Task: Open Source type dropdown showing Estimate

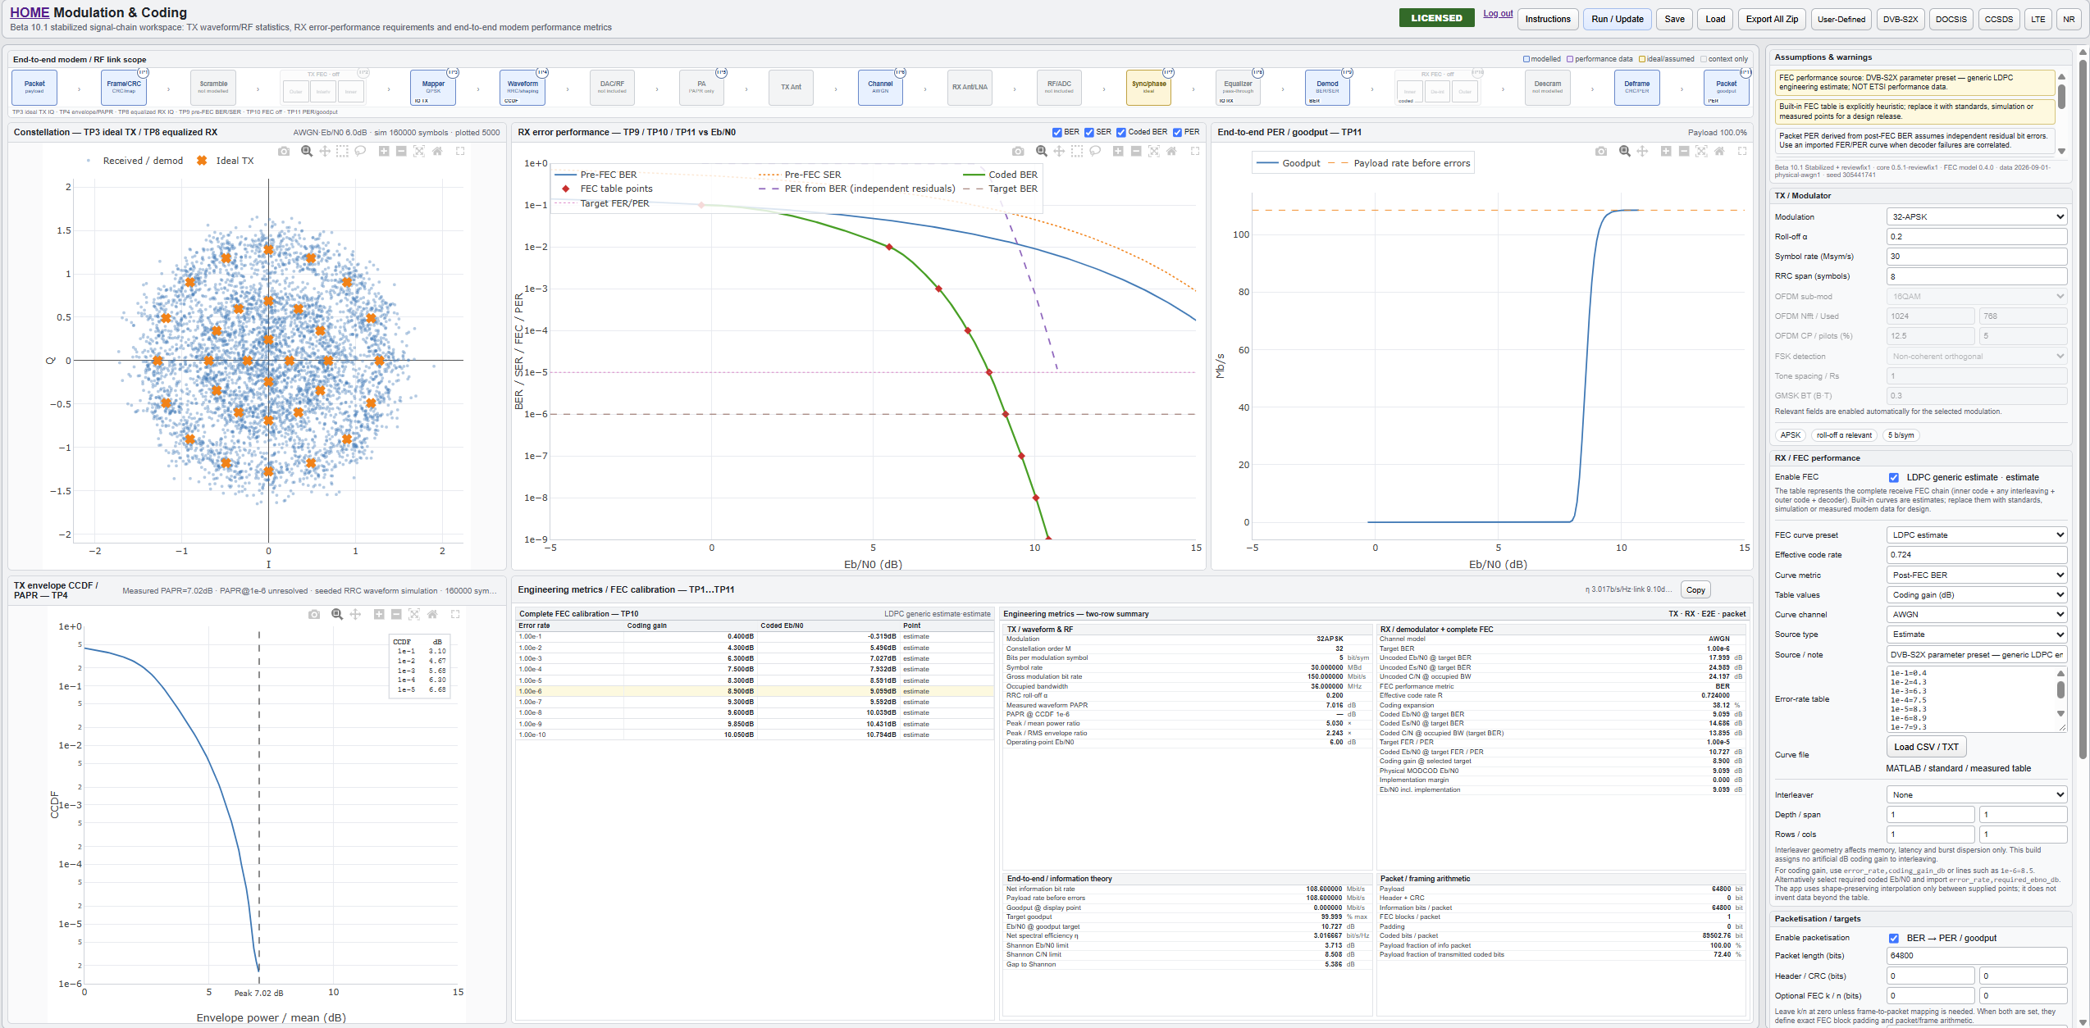Action: pyautogui.click(x=1977, y=634)
